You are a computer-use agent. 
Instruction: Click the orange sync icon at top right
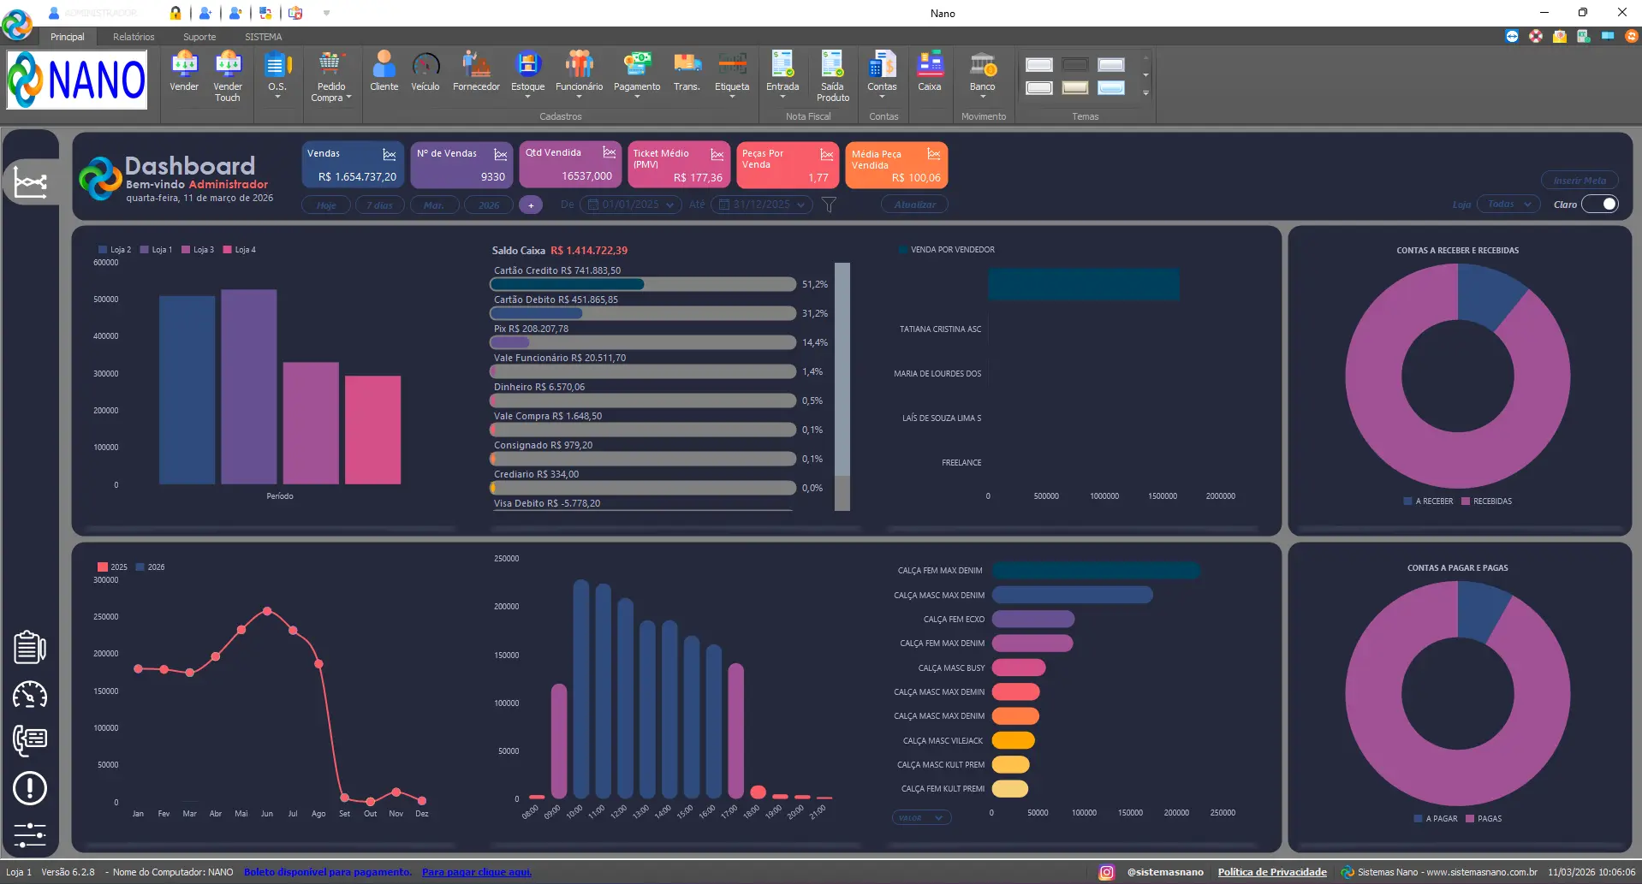[1632, 36]
